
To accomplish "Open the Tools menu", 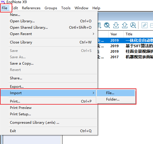I will pyautogui.click(x=66, y=8).
